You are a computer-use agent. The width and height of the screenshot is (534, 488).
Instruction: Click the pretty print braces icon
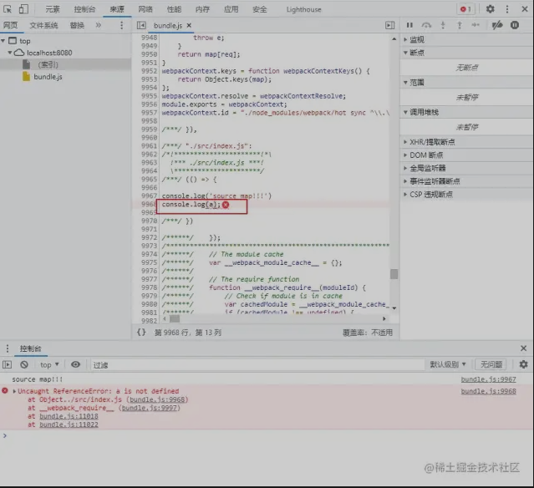click(141, 333)
